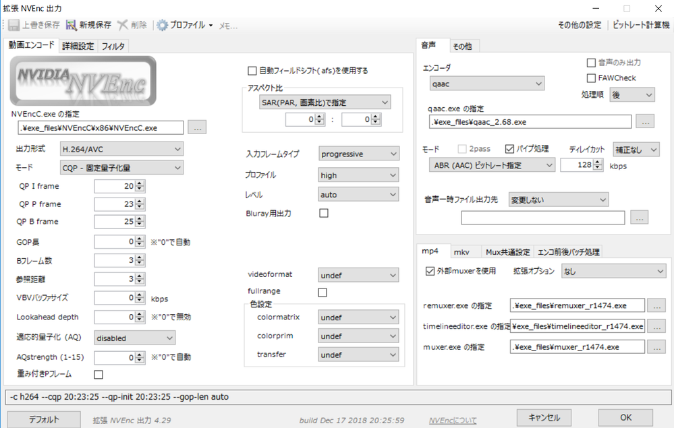Viewport: 674px width, 428px height.
Task: Enable 自動フィールドシフト(afs) checkbox
Action: tap(252, 71)
